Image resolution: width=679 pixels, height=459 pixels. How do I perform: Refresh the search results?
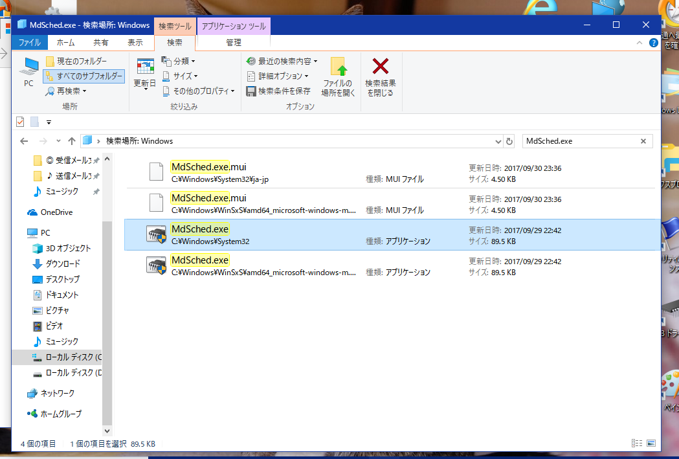pyautogui.click(x=509, y=142)
